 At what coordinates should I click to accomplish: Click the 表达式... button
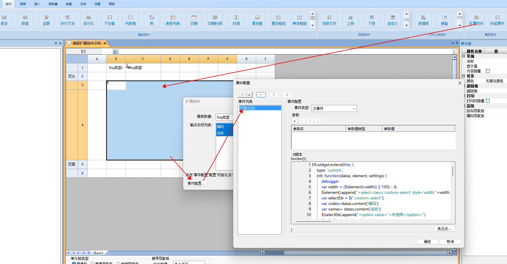pyautogui.click(x=444, y=229)
